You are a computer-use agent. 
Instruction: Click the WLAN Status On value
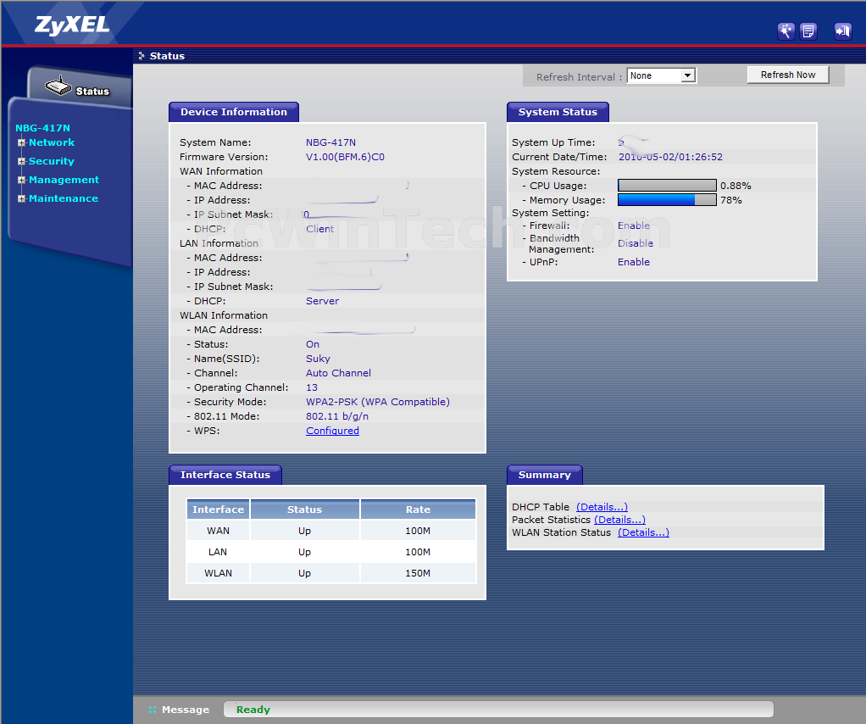point(313,344)
